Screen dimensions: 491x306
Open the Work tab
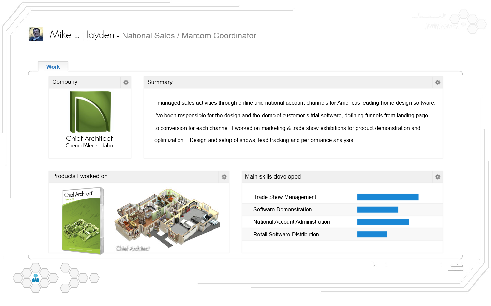[x=53, y=67]
